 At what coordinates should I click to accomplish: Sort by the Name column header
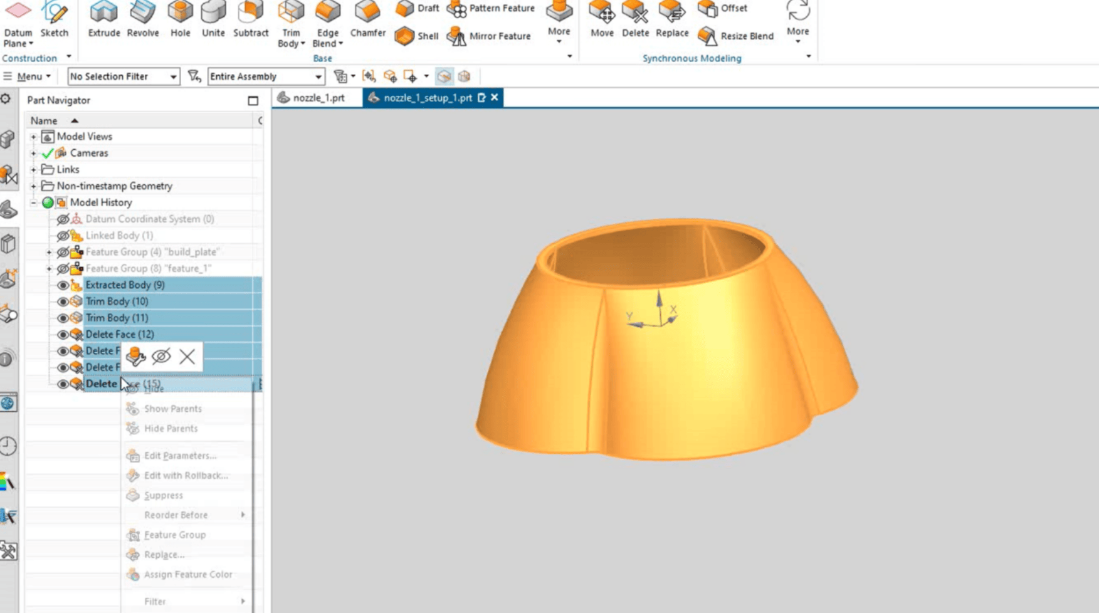coord(44,120)
